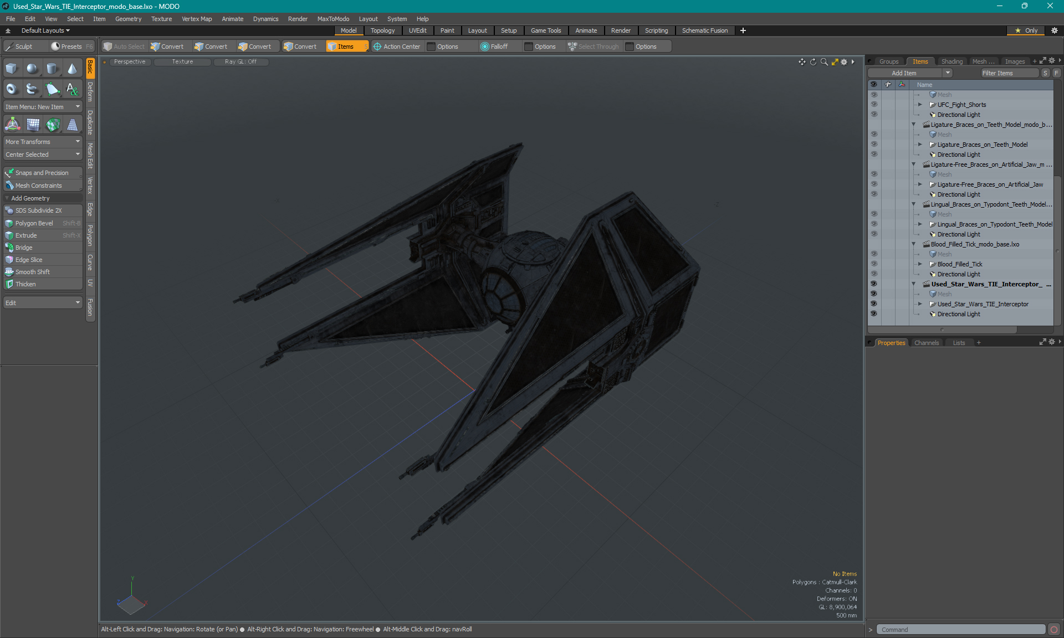Open the Geometry menu
The height and width of the screenshot is (638, 1064).
point(128,19)
